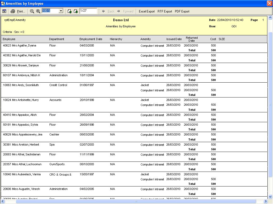Viewport: 273px width, 204px height.
Task: Close the Amenities by Employee window
Action: [x=269, y=3]
